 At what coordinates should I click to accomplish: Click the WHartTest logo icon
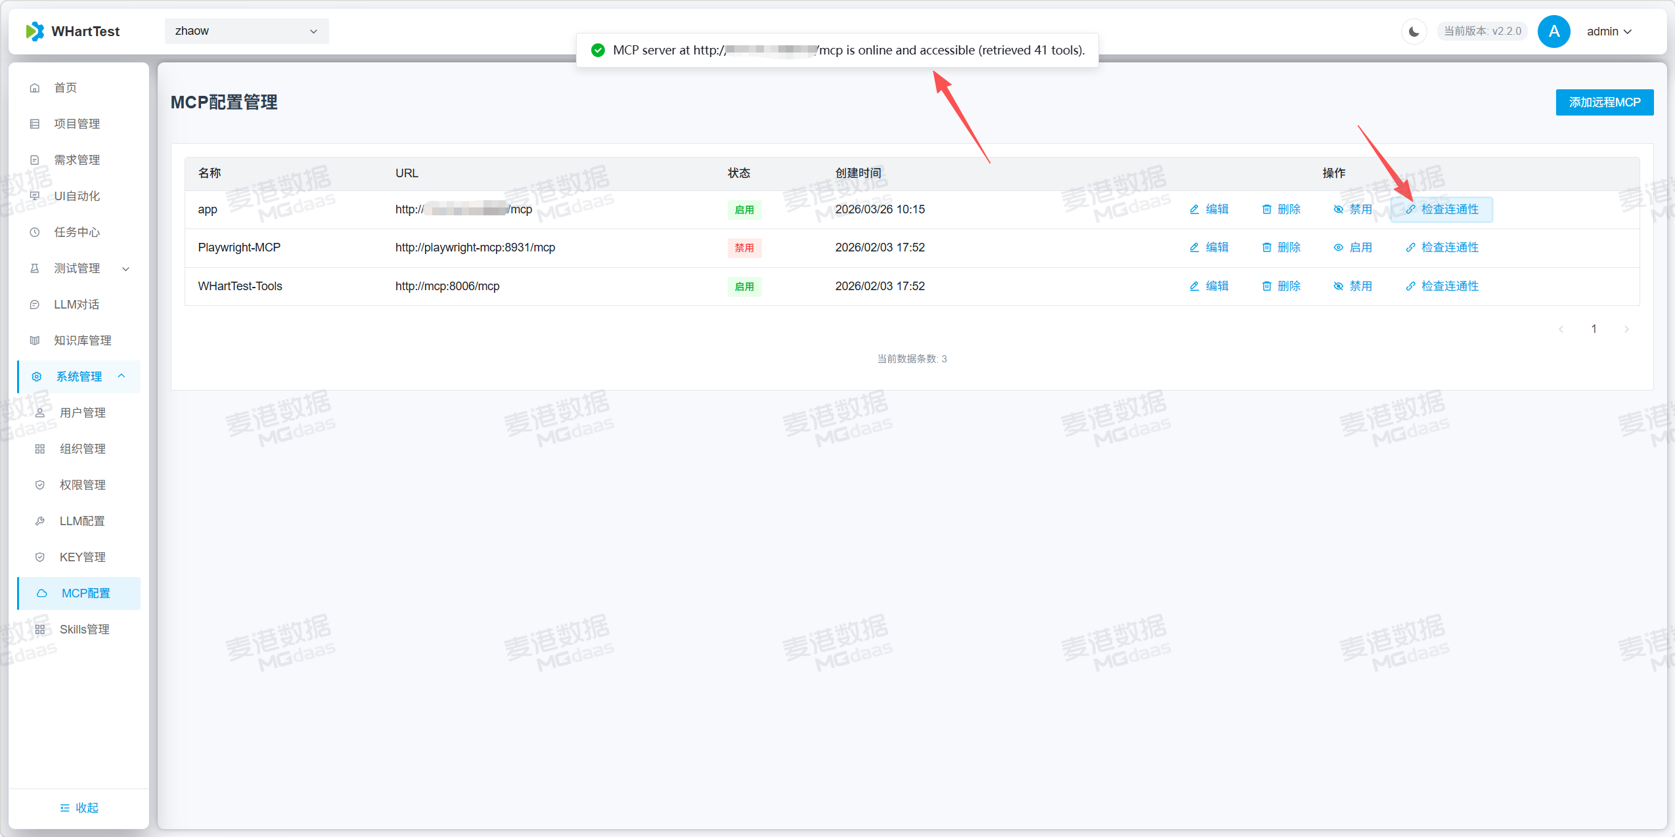(x=35, y=31)
